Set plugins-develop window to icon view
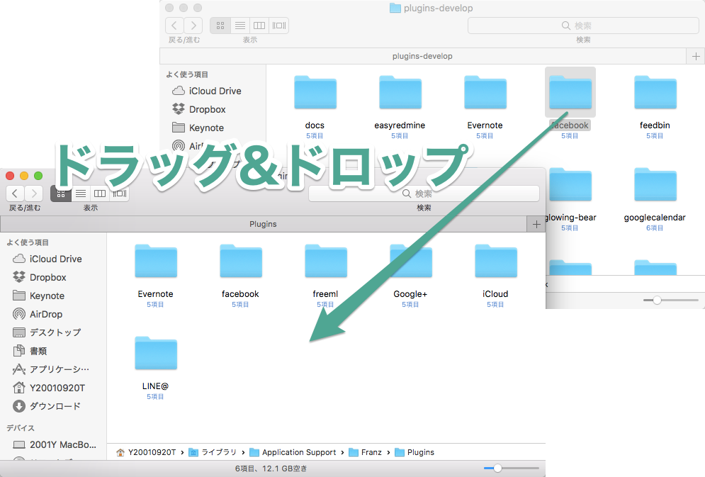The image size is (705, 477). click(220, 26)
